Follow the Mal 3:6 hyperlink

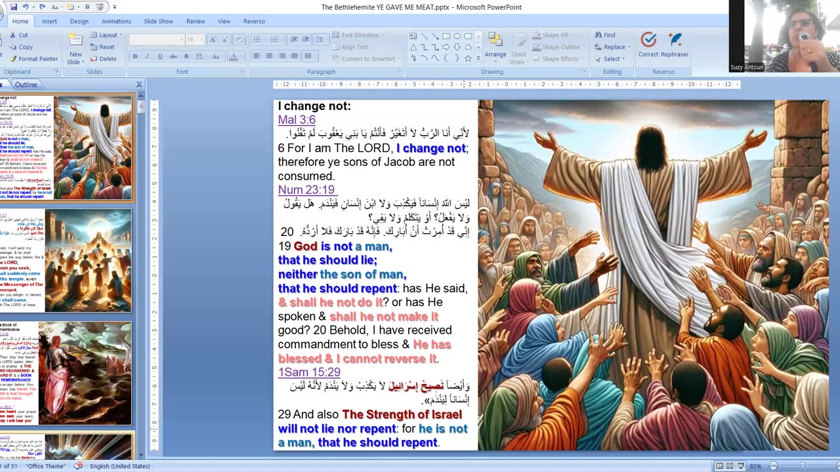click(x=297, y=120)
